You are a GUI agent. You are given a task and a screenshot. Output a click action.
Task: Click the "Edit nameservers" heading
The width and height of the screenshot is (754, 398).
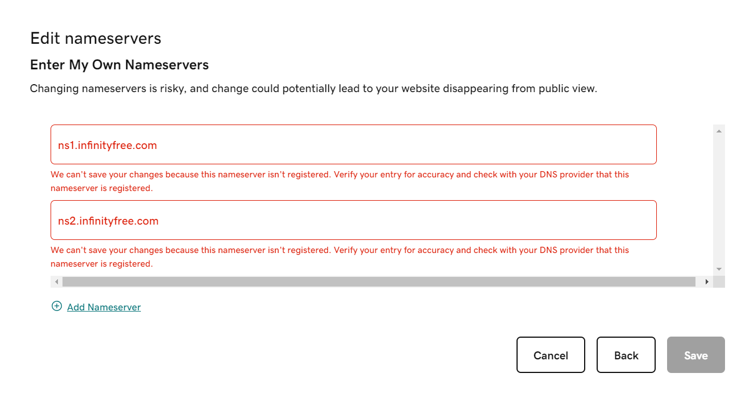pos(95,38)
